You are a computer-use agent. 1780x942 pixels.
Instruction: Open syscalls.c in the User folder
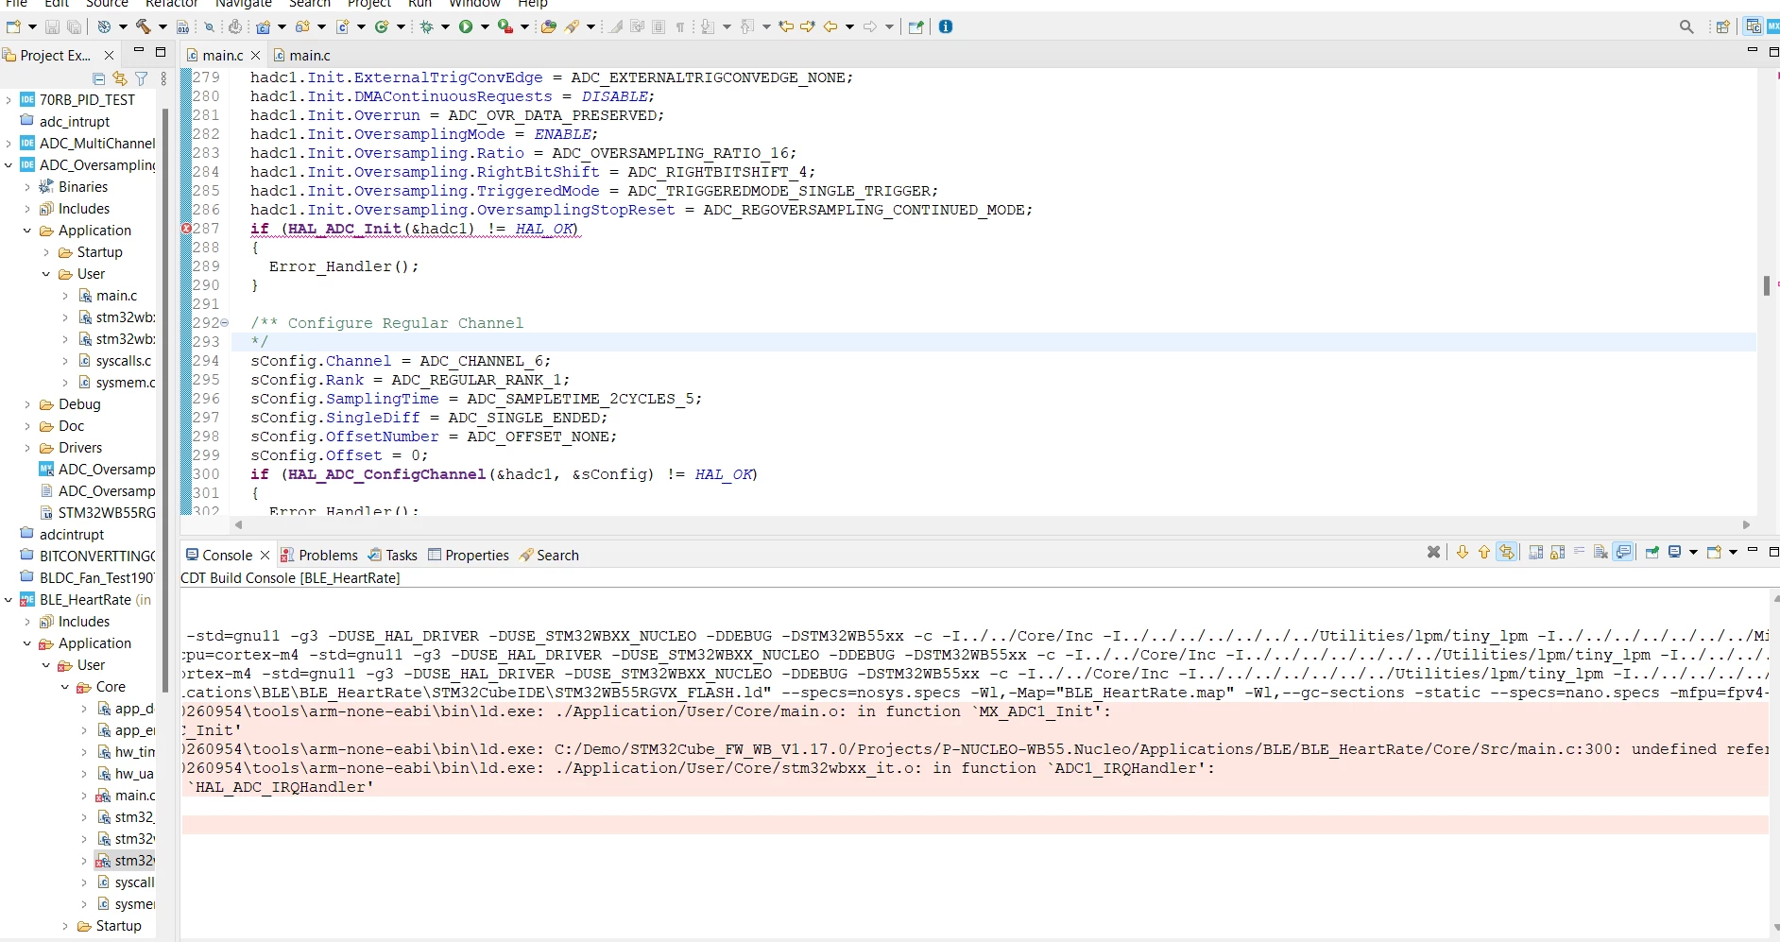point(123,361)
